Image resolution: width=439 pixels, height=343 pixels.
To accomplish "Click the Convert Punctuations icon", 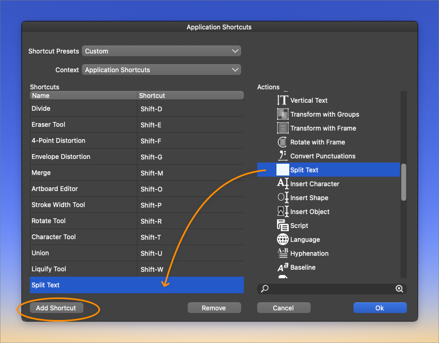I will coord(282,156).
